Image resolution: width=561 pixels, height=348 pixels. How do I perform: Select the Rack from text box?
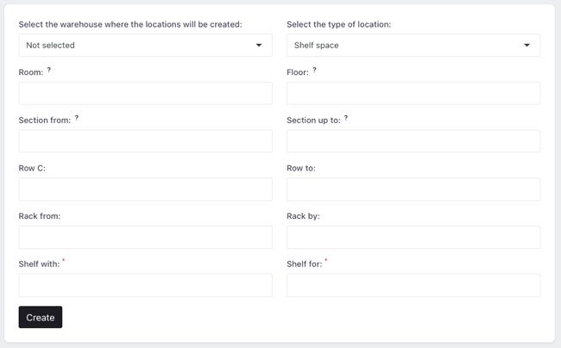click(x=145, y=237)
